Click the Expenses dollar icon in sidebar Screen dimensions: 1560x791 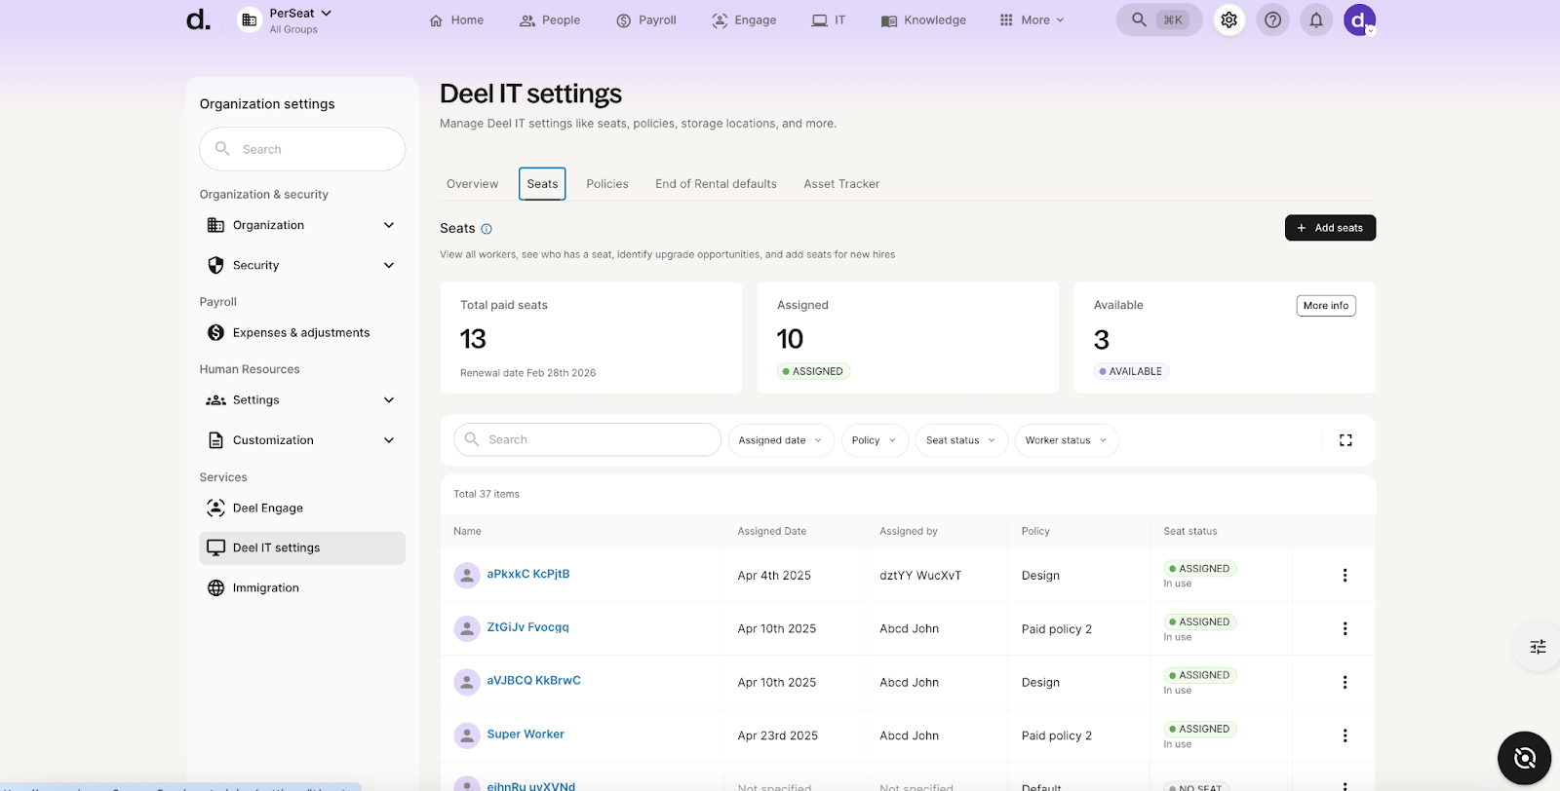(x=216, y=332)
